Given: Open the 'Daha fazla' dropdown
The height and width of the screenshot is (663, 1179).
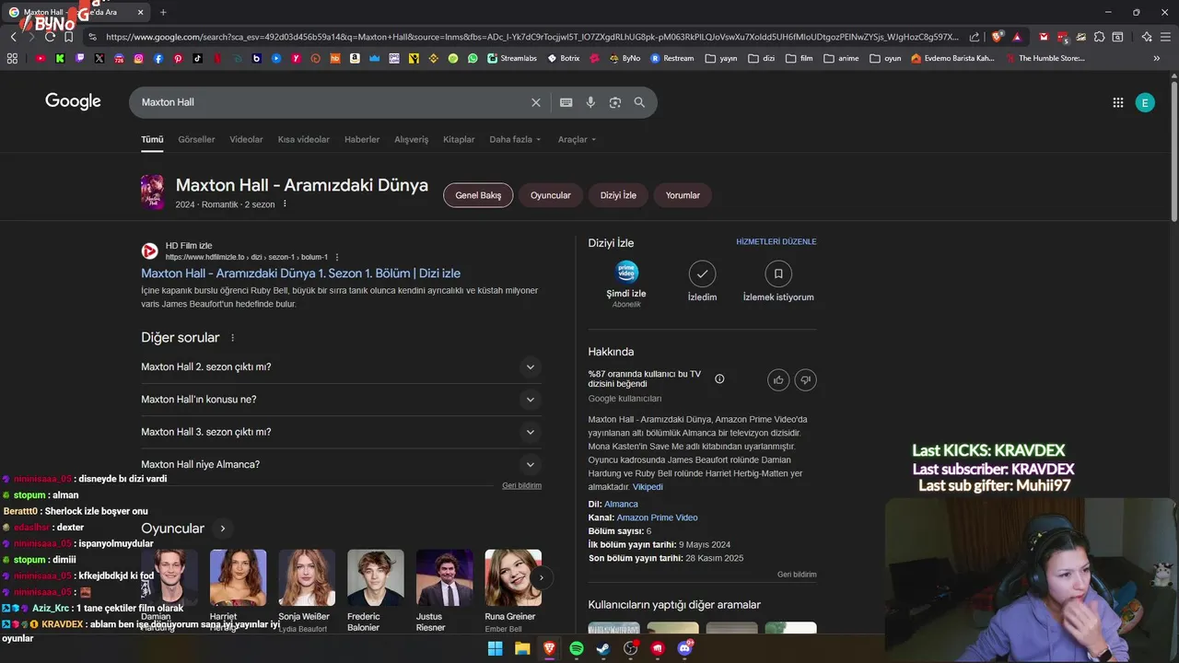Looking at the screenshot, I should tap(515, 140).
